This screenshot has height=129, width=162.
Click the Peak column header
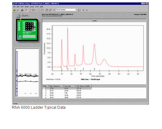coord(45,86)
